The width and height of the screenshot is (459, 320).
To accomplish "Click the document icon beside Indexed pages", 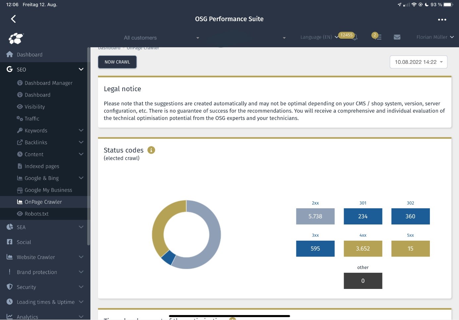I will 20,166.
